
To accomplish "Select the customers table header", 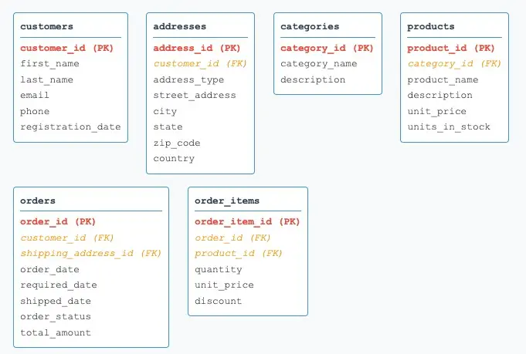I will tap(47, 26).
